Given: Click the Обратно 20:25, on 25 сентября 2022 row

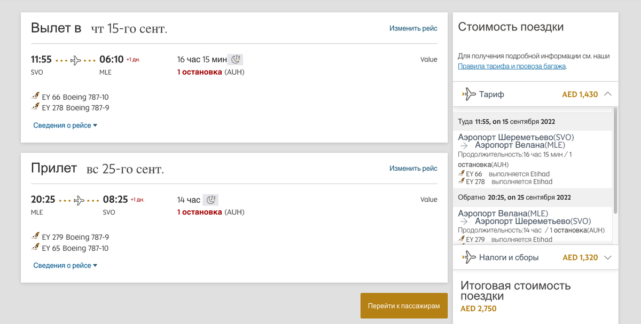Looking at the screenshot, I should [x=533, y=197].
